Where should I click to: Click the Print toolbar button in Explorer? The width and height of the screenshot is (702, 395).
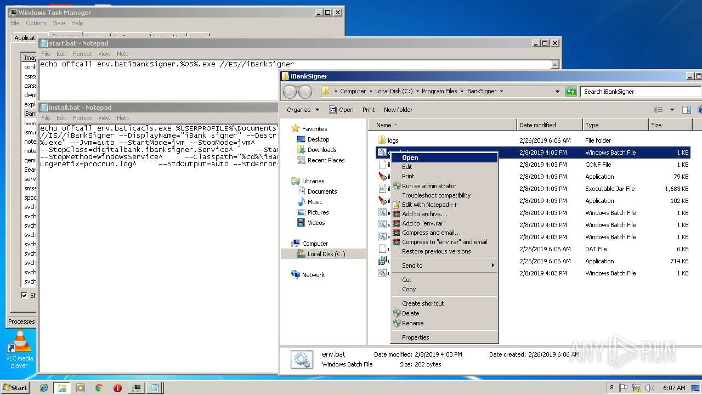(369, 110)
